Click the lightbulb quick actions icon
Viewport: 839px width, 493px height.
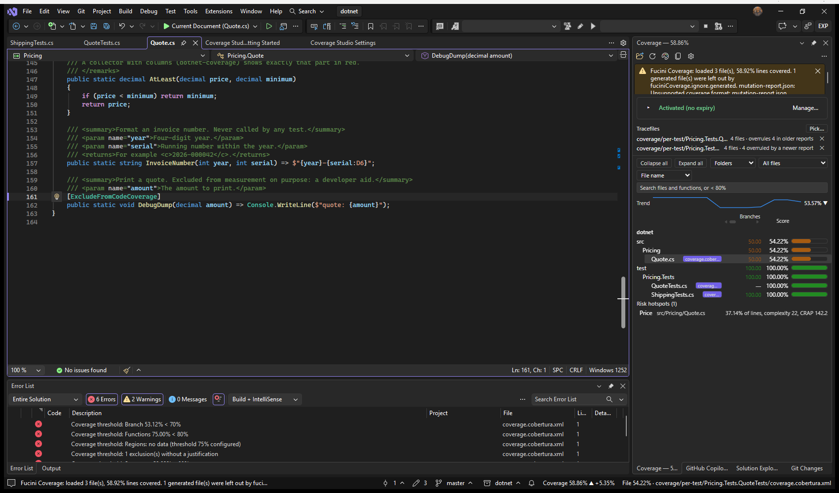[57, 197]
